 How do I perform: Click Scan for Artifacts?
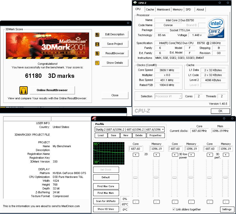[106, 201]
